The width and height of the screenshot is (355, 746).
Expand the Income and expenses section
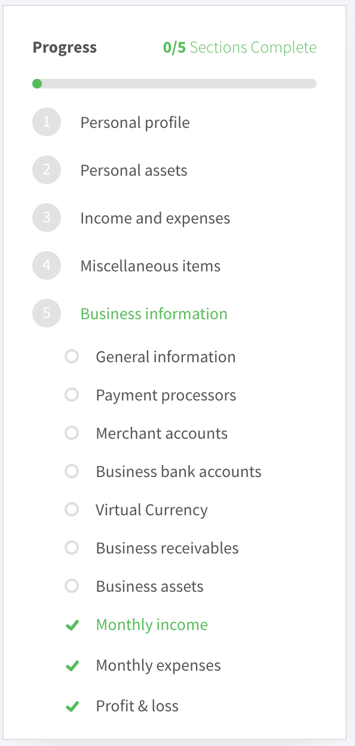tap(155, 218)
